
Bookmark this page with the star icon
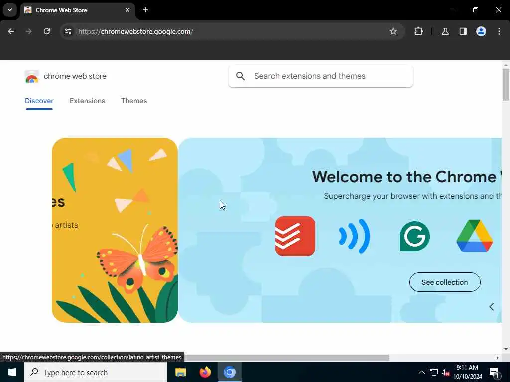(x=393, y=31)
